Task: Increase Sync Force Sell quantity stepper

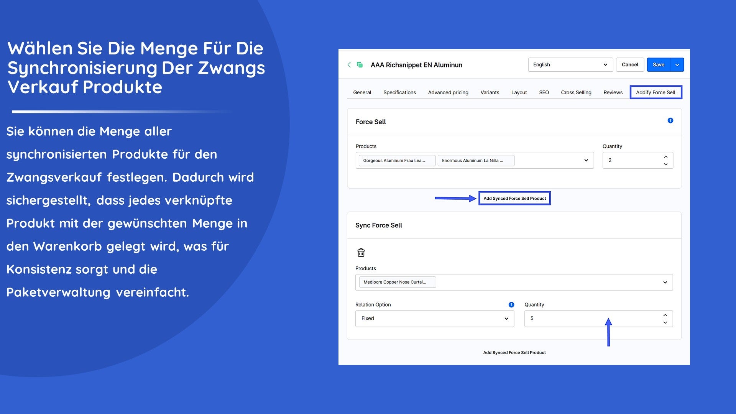Action: tap(665, 315)
